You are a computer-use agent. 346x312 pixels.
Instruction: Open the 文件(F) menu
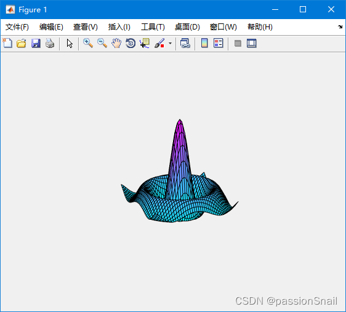pyautogui.click(x=17, y=27)
